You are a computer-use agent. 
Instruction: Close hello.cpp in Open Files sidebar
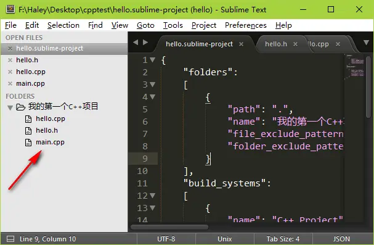coord(10,72)
